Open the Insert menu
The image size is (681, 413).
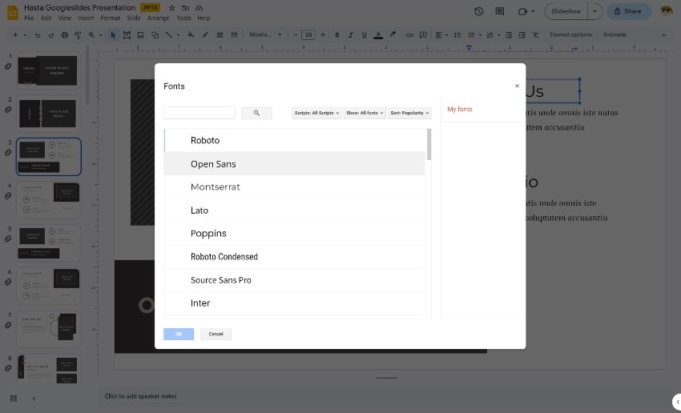coord(86,18)
